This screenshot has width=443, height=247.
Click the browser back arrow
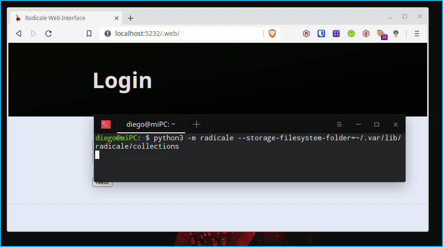point(19,34)
